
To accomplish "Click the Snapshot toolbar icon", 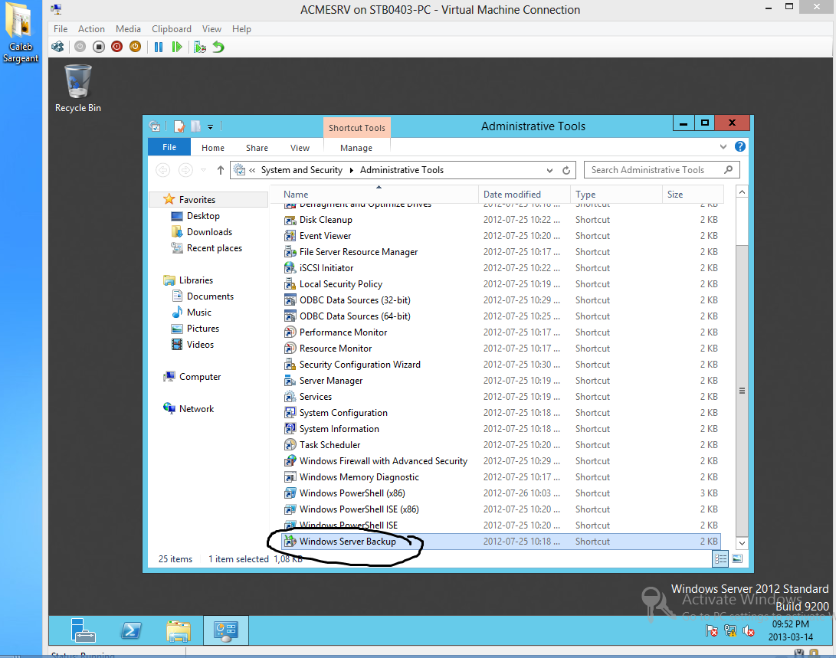I will click(200, 47).
